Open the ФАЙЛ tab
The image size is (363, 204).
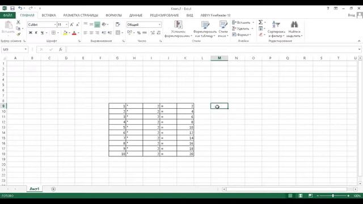[7, 15]
